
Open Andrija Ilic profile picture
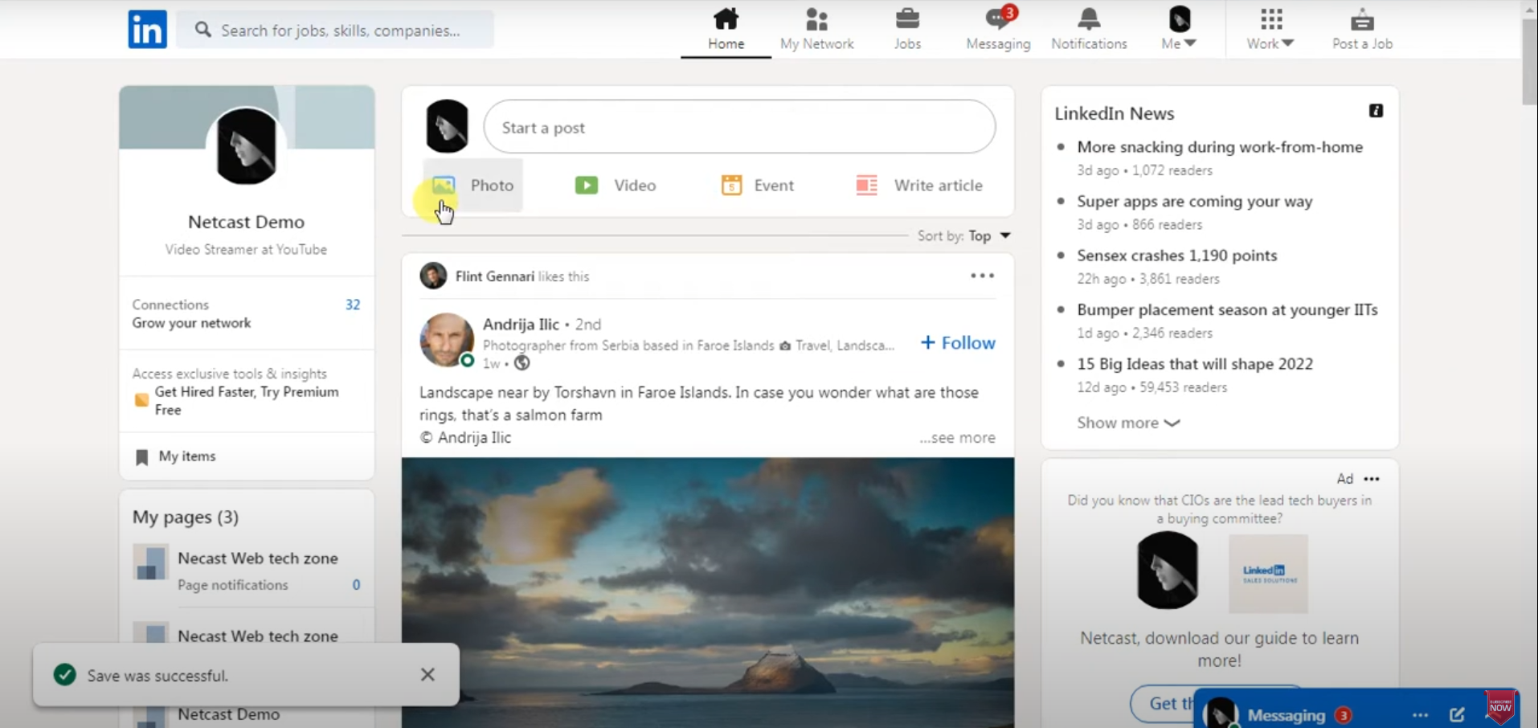(447, 340)
